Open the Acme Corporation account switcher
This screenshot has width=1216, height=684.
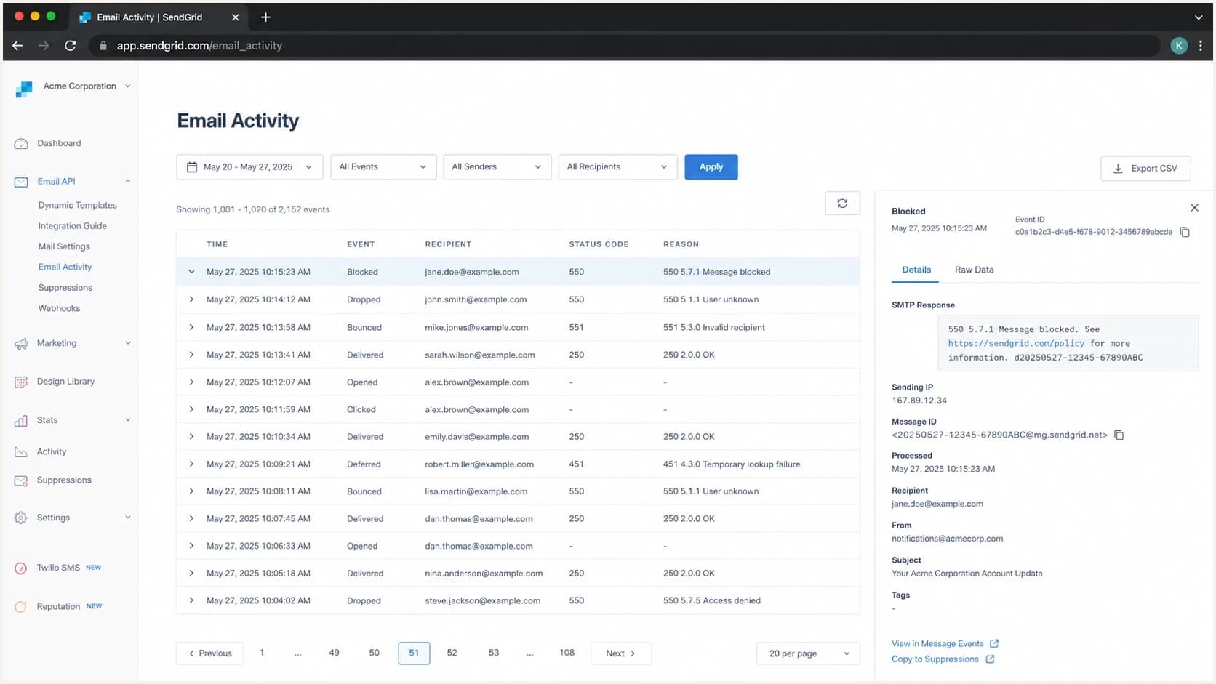87,86
